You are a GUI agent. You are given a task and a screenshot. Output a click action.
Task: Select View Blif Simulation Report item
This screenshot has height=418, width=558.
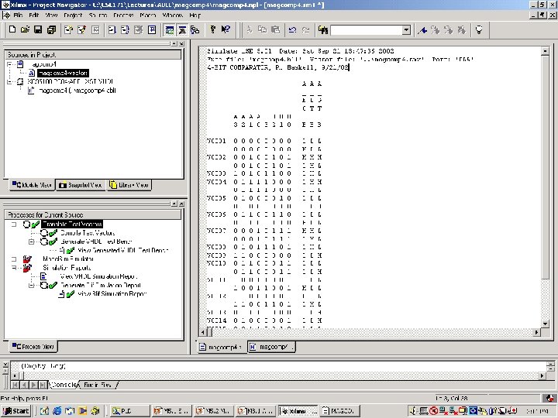tap(112, 294)
